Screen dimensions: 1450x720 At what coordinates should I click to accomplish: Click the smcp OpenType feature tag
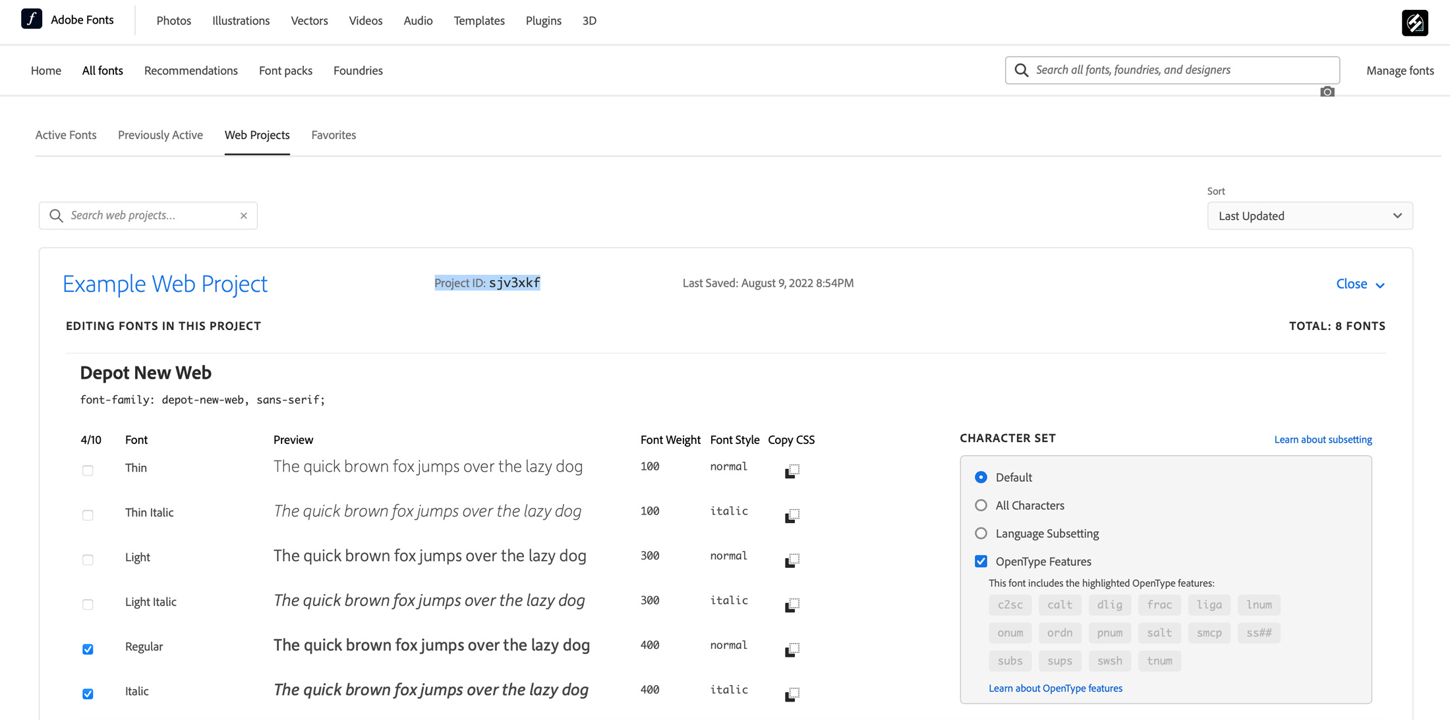pos(1209,633)
